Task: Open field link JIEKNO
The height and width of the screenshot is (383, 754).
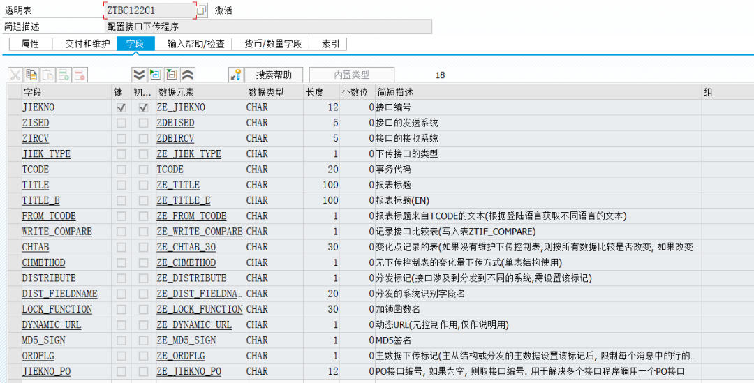Action: pyautogui.click(x=38, y=107)
